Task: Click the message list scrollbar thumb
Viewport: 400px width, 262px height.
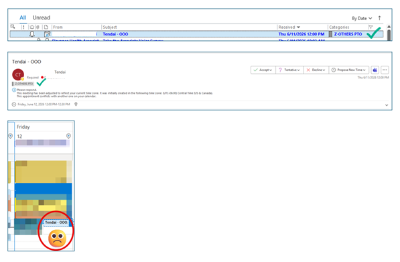Action: point(389,35)
